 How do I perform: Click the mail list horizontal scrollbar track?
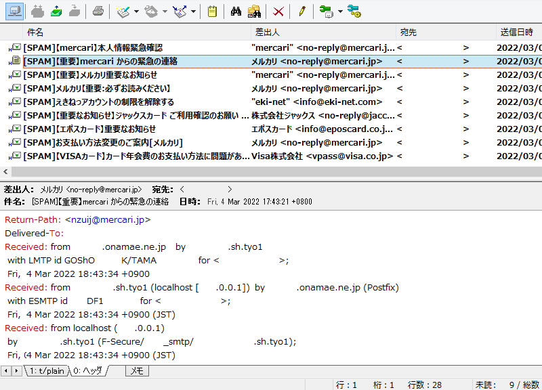276,171
